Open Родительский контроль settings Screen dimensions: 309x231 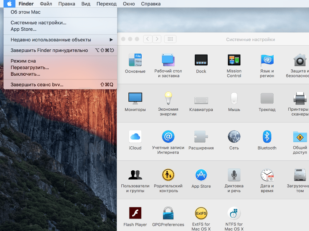[168, 175]
